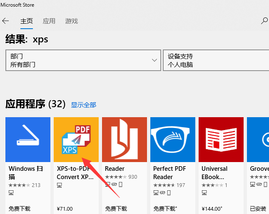The height and width of the screenshot is (214, 269).
Task: Switch to the 主页 tab
Action: (x=27, y=21)
